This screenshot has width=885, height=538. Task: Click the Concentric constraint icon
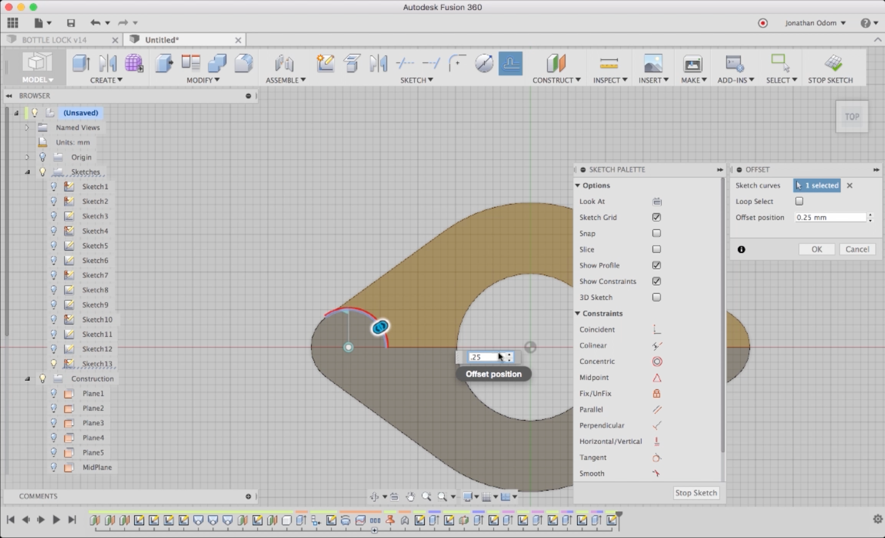point(657,361)
